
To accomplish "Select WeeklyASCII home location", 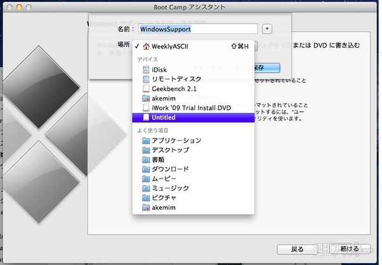I will [x=194, y=46].
